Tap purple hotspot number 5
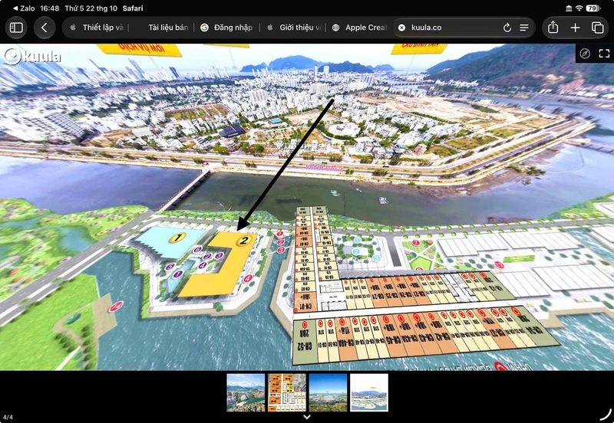The height and width of the screenshot is (423, 614). click(170, 267)
